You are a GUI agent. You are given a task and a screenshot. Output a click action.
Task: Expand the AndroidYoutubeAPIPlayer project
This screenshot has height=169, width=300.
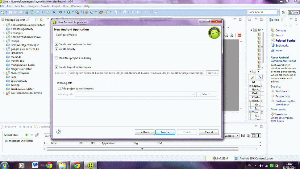tap(4, 37)
